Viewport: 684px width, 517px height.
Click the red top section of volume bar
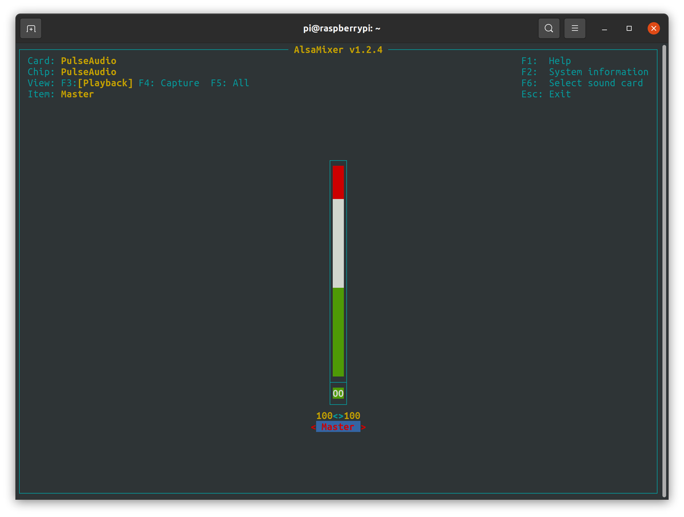[338, 182]
